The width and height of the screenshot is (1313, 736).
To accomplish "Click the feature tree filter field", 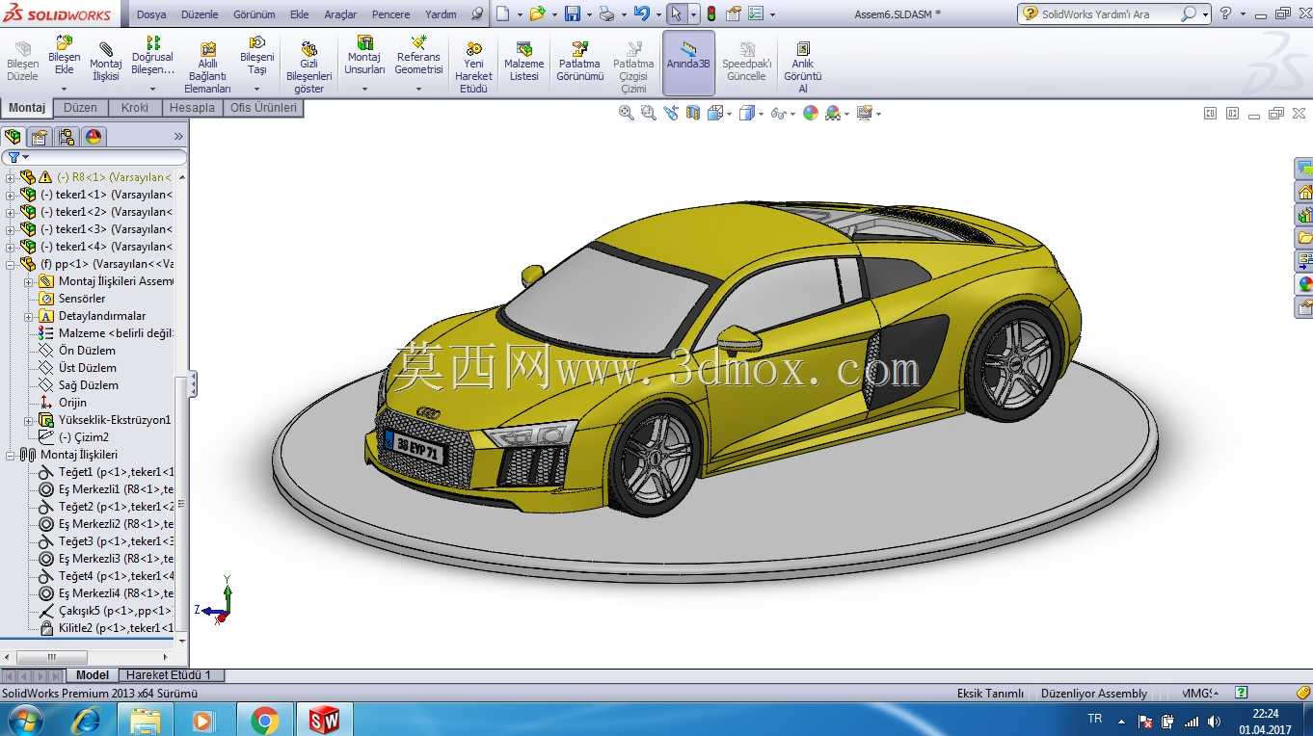I will coord(94,157).
